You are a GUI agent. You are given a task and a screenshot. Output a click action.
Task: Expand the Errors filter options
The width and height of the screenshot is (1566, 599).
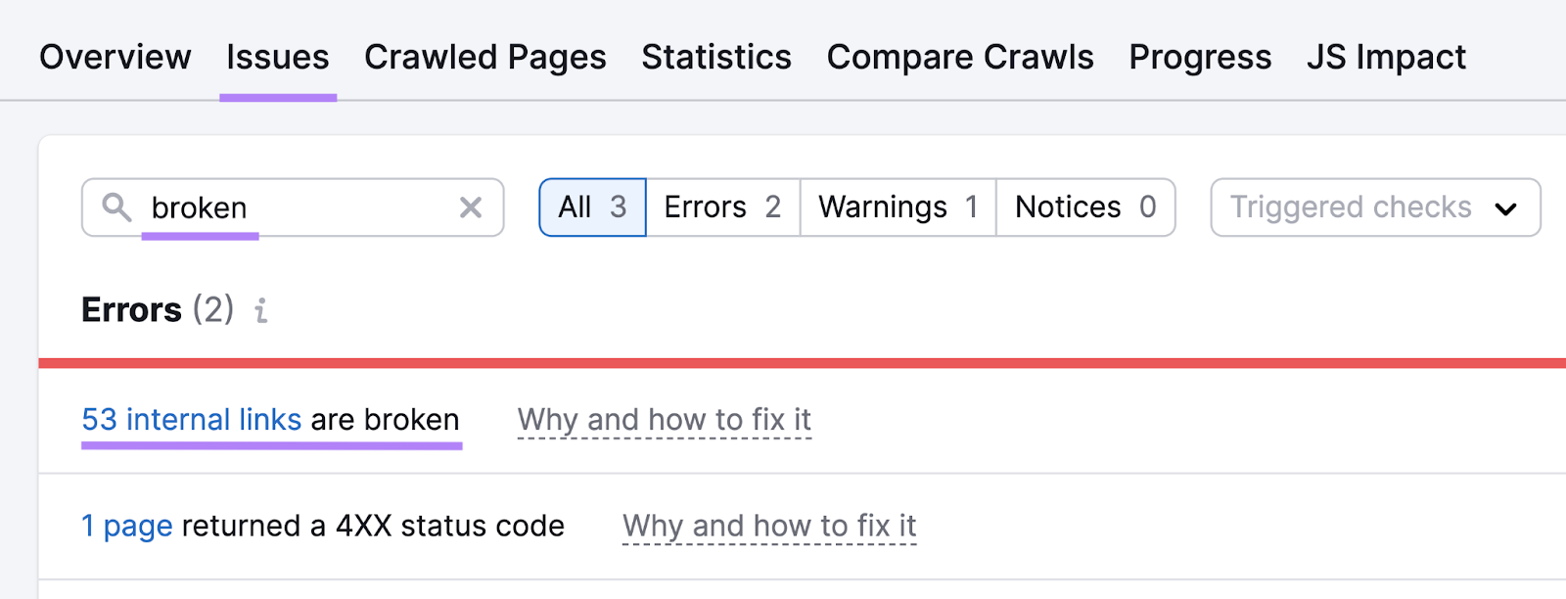click(721, 207)
